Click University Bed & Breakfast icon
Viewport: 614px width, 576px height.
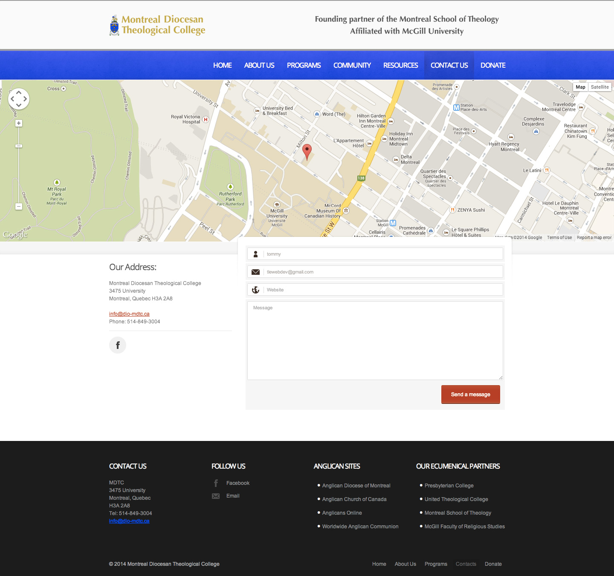(x=257, y=111)
